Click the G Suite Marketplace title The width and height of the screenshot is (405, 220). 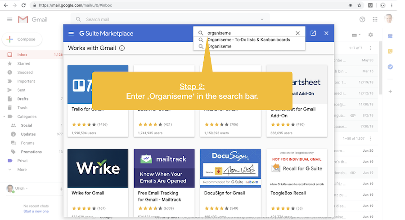tap(106, 34)
